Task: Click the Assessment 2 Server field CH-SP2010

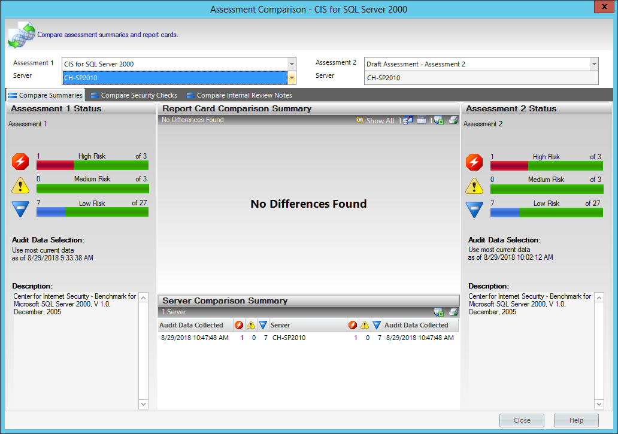Action: pos(481,78)
